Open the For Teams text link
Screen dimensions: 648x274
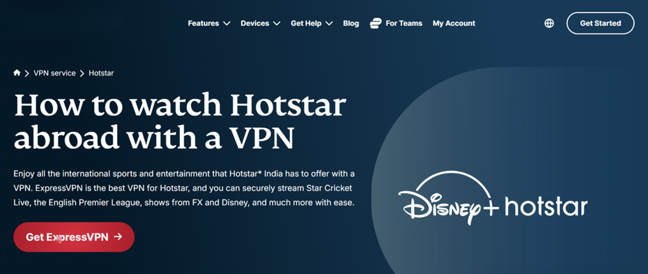pyautogui.click(x=404, y=23)
